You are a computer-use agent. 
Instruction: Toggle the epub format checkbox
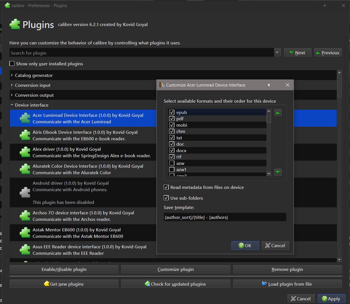pyautogui.click(x=172, y=112)
